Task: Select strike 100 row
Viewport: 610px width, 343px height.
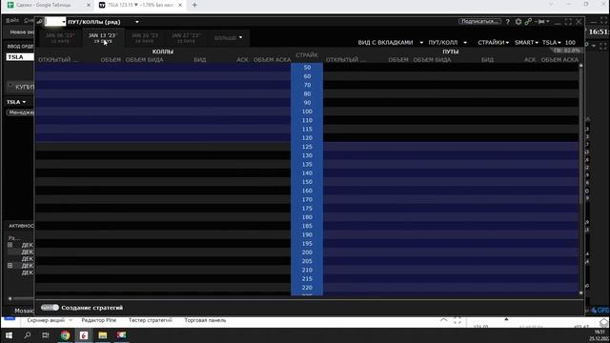Action: coord(307,111)
